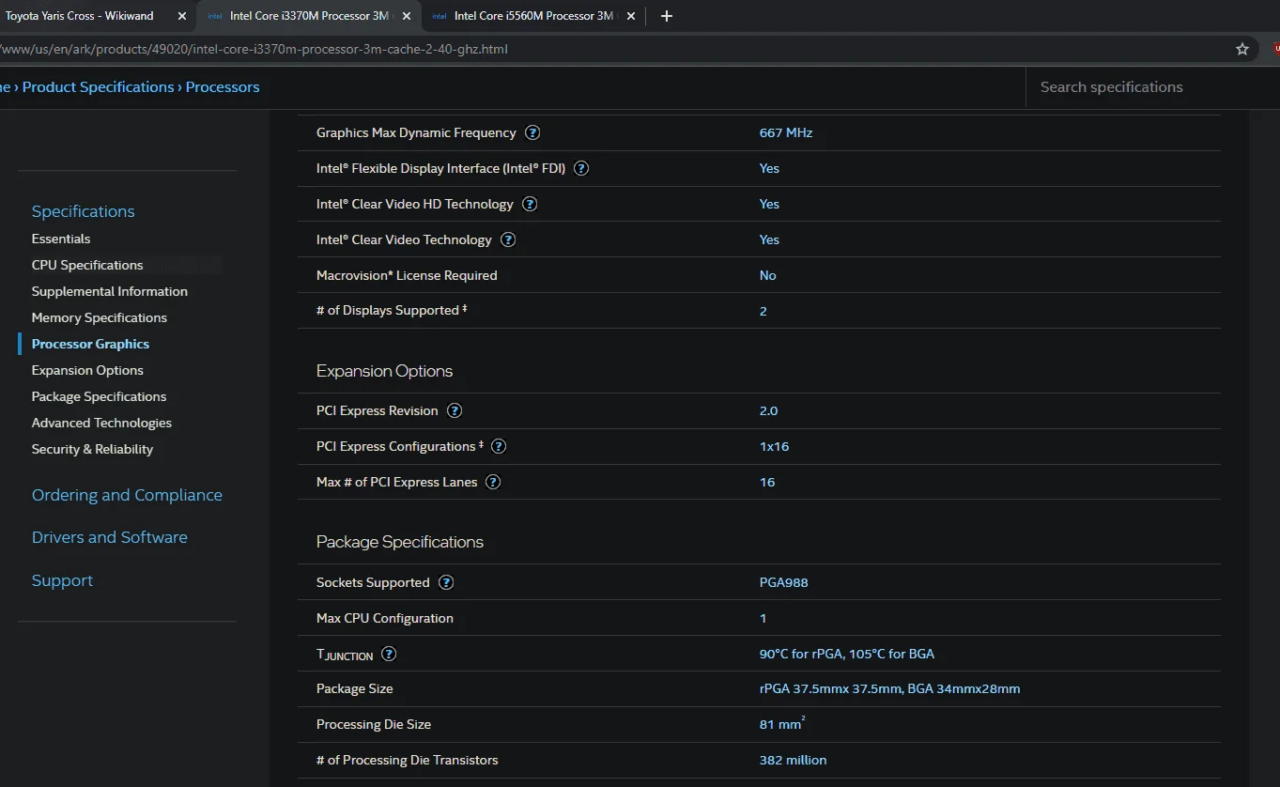Jump to Essentials in sidebar
The height and width of the screenshot is (787, 1280).
coord(61,239)
